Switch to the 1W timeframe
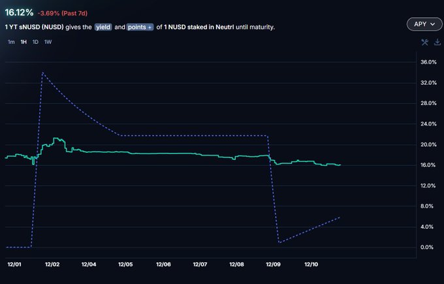 click(48, 42)
